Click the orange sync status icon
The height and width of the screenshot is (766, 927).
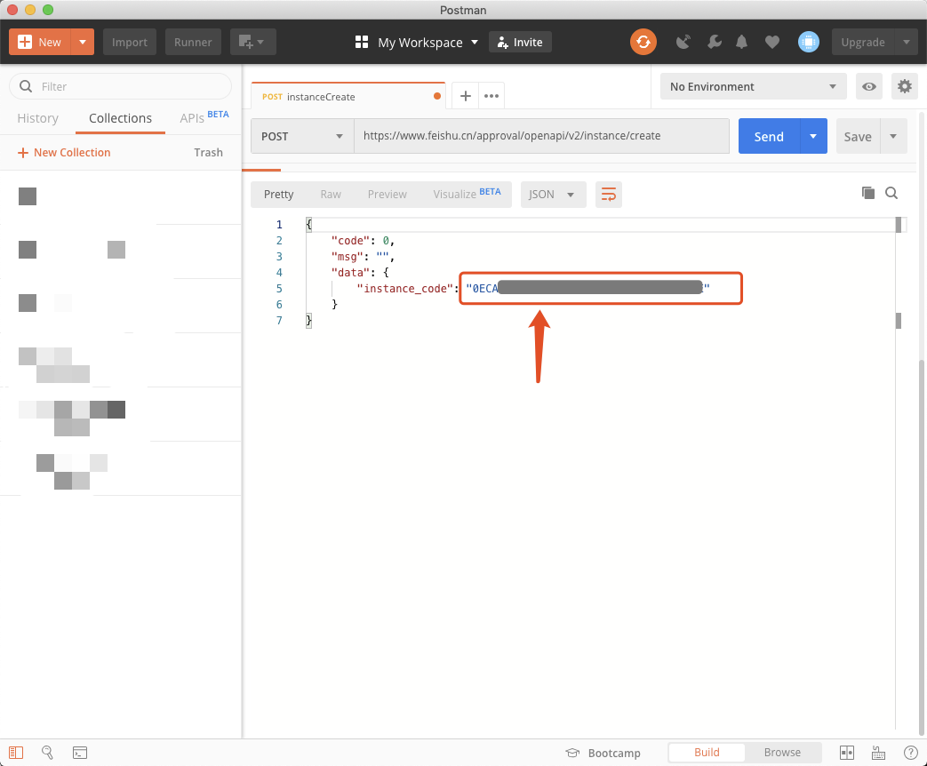[643, 42]
